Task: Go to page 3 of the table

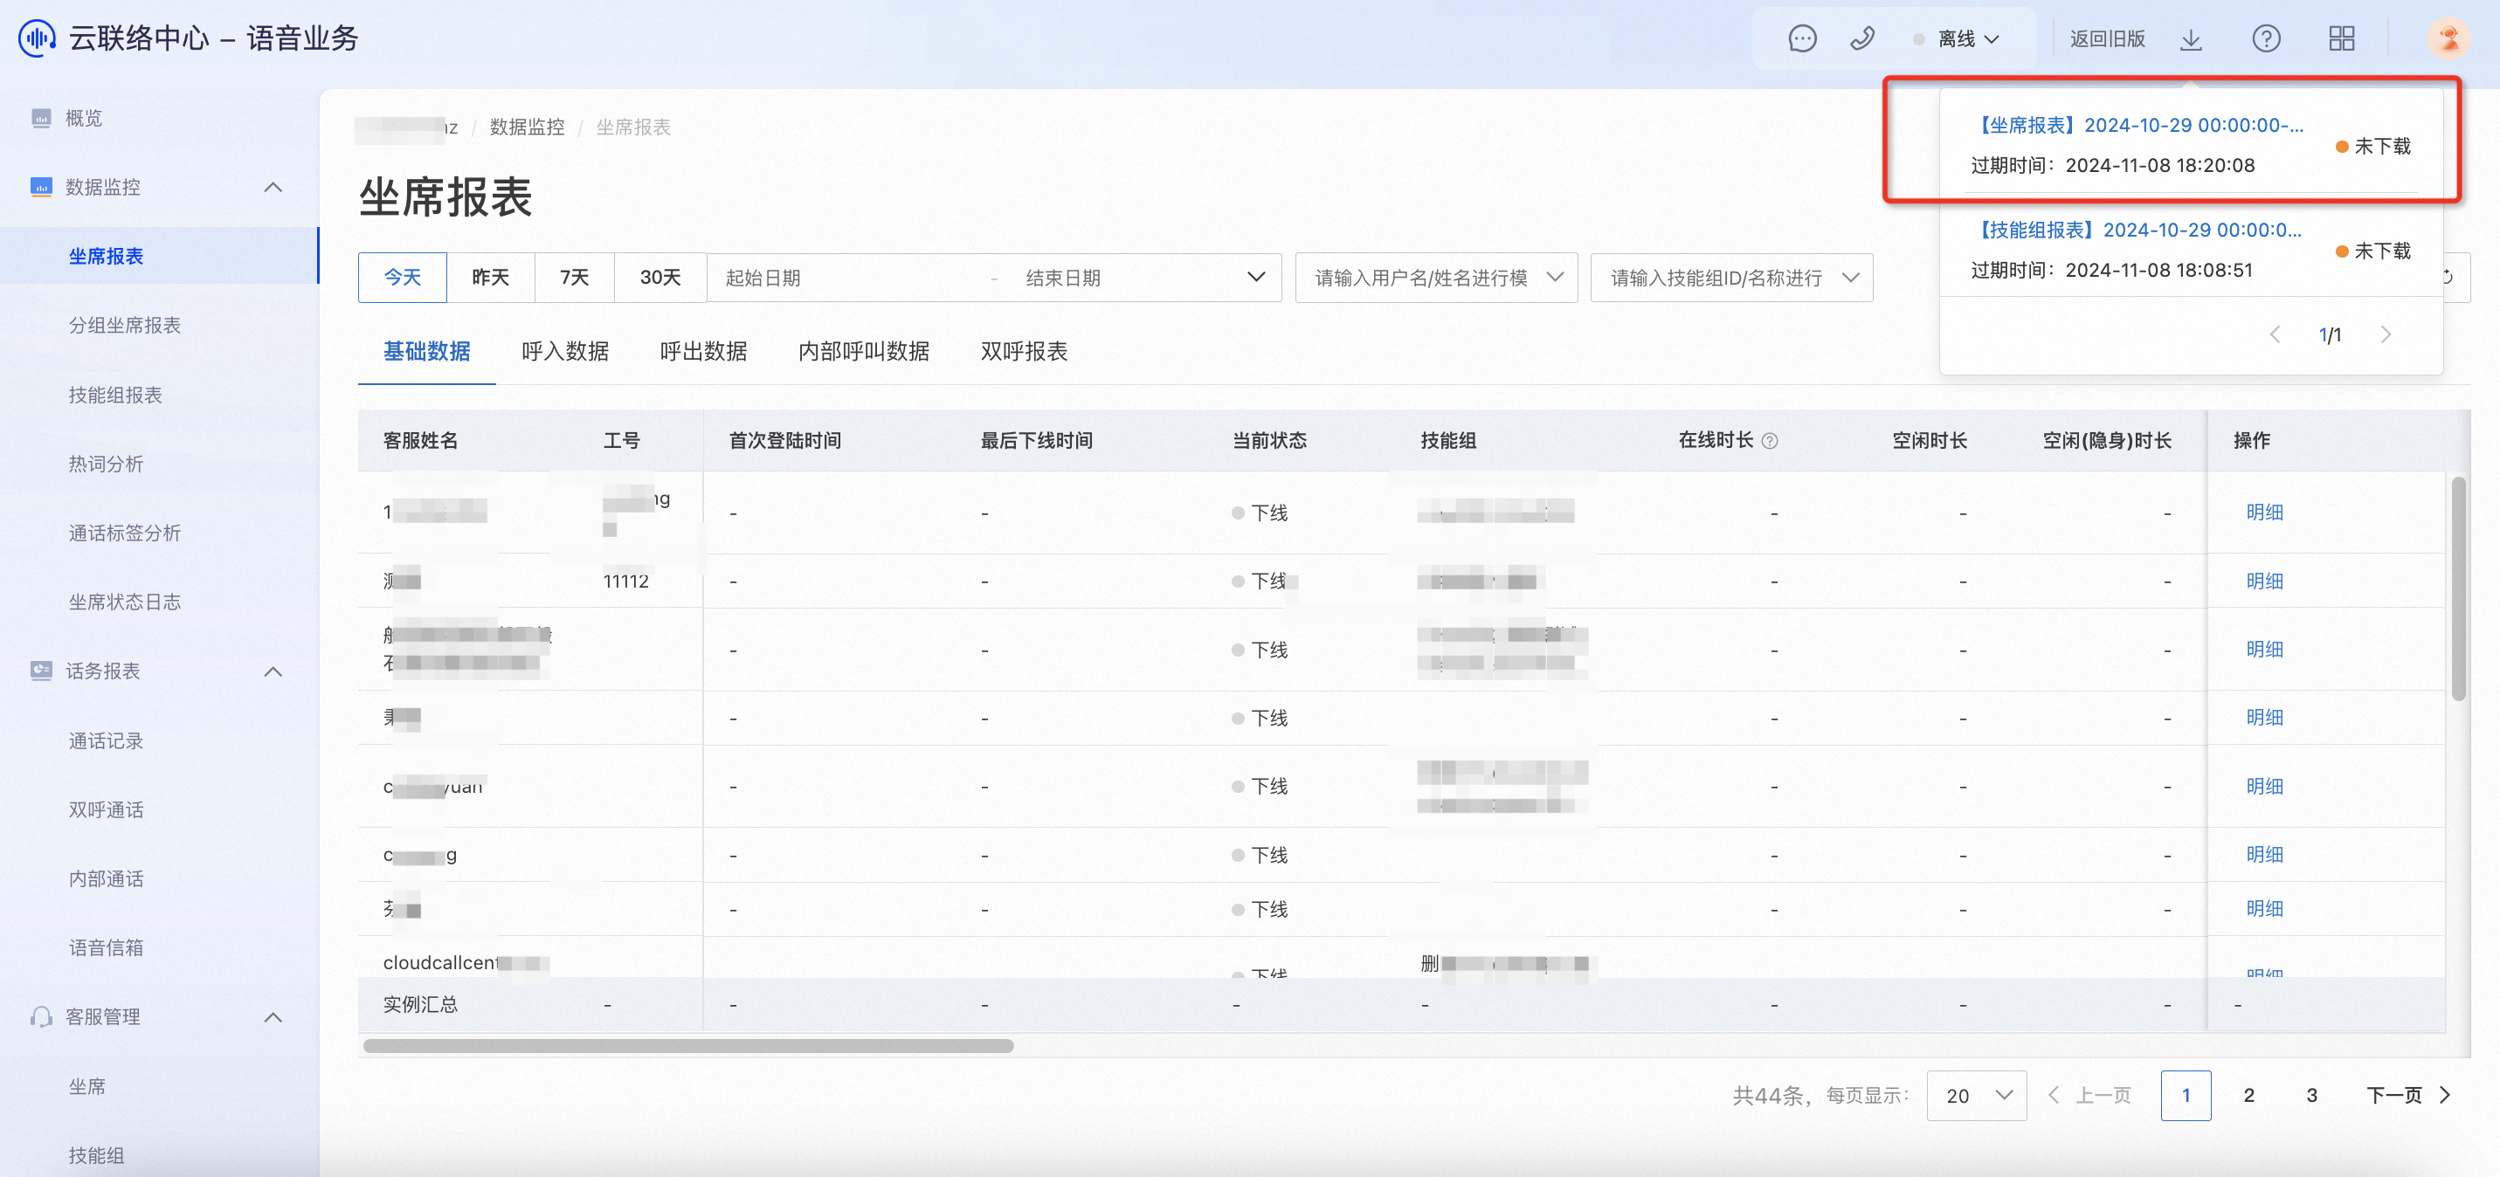Action: click(x=2311, y=1096)
